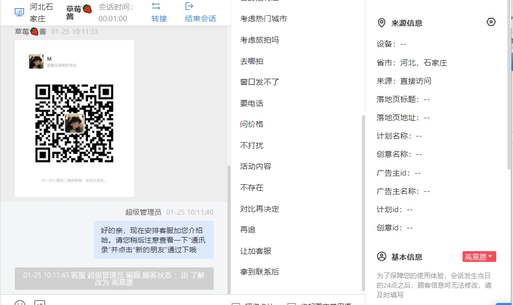Select quick reply 考虑旅拍吗

click(x=260, y=40)
